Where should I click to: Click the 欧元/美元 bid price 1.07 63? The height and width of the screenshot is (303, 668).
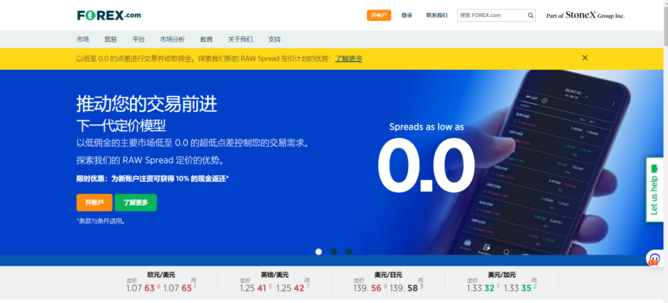point(143,288)
